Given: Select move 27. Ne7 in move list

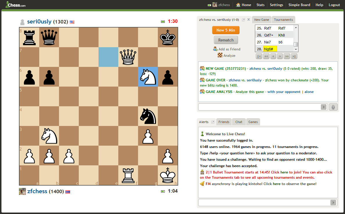Looking at the screenshot, I should click(267, 42).
